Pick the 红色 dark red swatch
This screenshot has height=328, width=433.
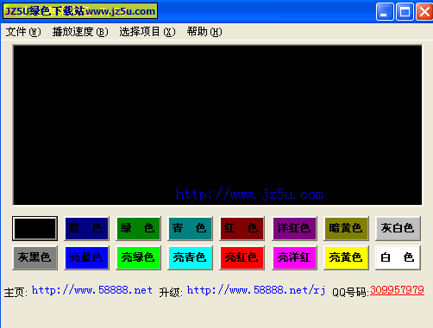coord(242,228)
